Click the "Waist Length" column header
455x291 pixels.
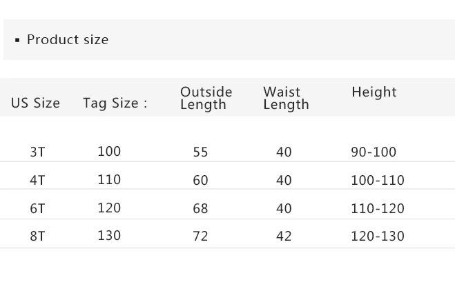pos(286,98)
